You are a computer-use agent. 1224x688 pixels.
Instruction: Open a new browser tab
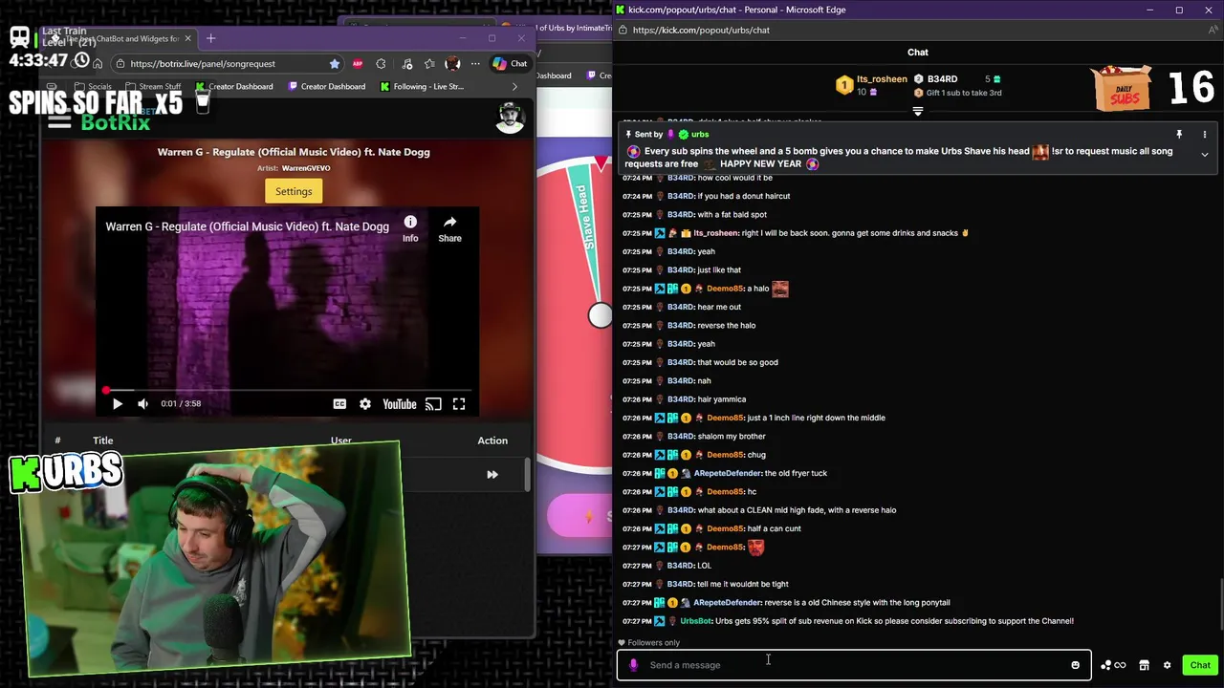[210, 38]
